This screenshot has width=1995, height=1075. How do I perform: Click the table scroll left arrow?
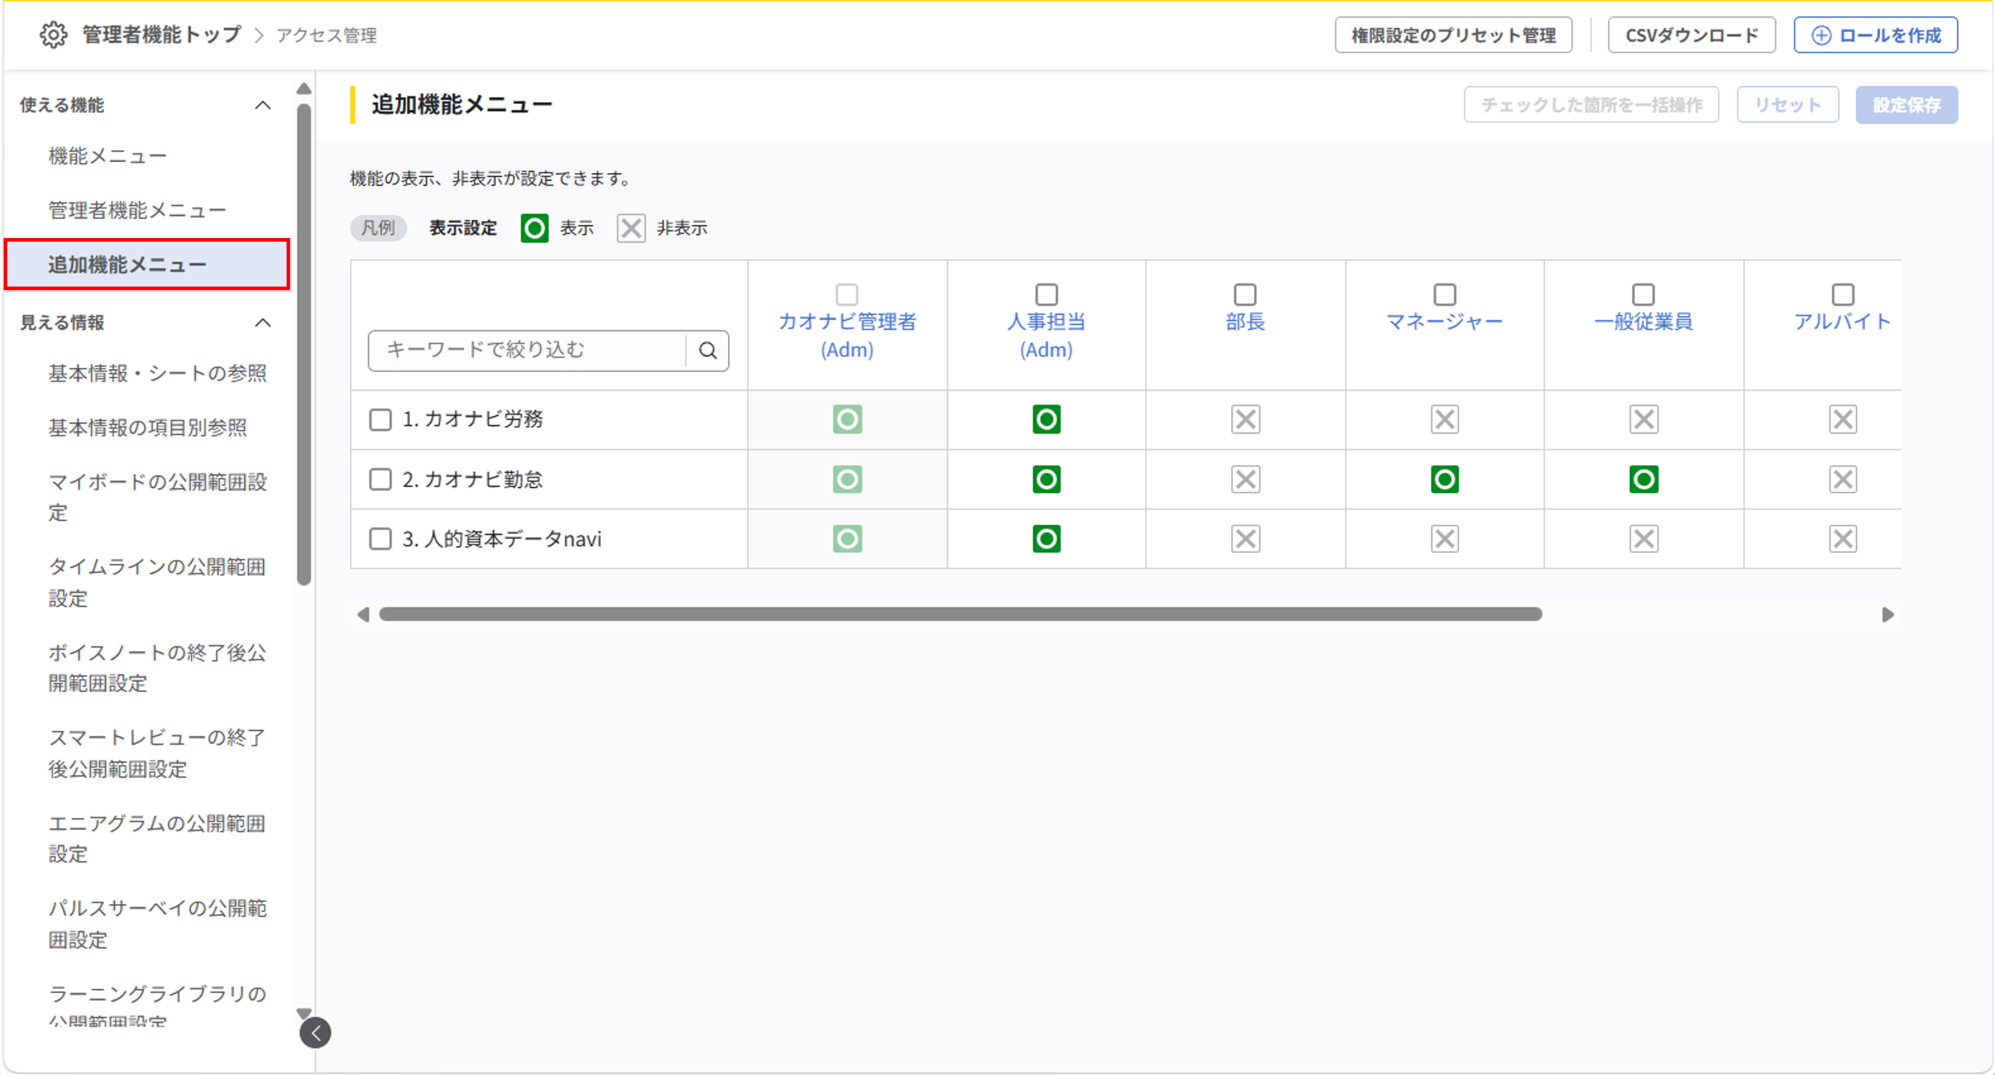tap(363, 614)
